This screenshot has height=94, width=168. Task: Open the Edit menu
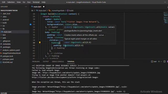coord(3,2)
